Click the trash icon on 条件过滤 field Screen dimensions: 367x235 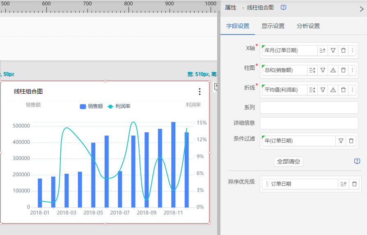tap(351, 141)
